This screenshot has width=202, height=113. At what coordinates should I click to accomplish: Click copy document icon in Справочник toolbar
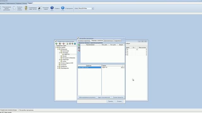coord(67,44)
